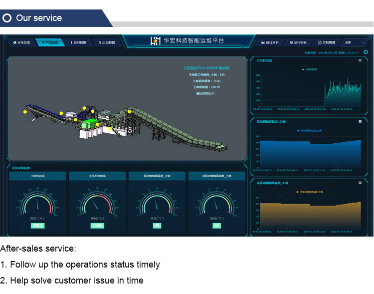
Task: Open the 历史数据 tab
Action: point(107,42)
